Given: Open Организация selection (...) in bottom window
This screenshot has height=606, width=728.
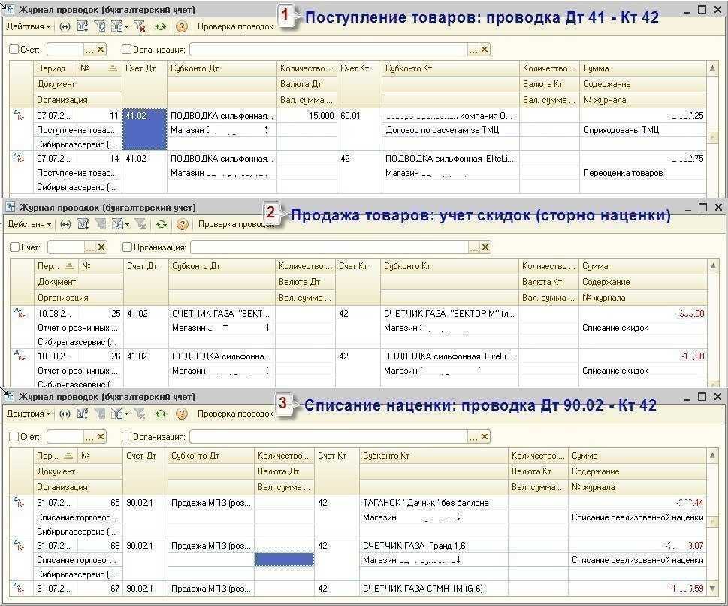Looking at the screenshot, I should (x=473, y=437).
